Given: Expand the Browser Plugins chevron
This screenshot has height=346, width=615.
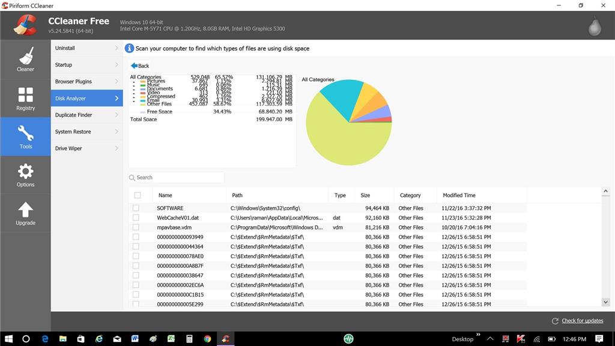Looking at the screenshot, I should click(117, 81).
